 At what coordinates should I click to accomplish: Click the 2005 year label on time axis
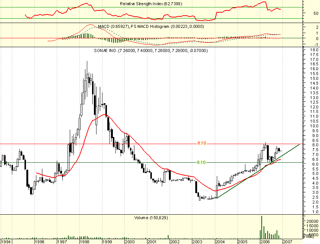pyautogui.click(x=243, y=242)
